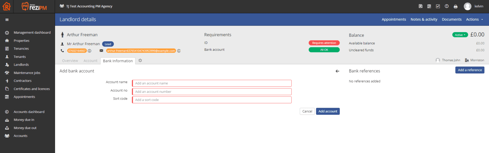Click the Sort code input field
489x153 pixels.
(211, 100)
